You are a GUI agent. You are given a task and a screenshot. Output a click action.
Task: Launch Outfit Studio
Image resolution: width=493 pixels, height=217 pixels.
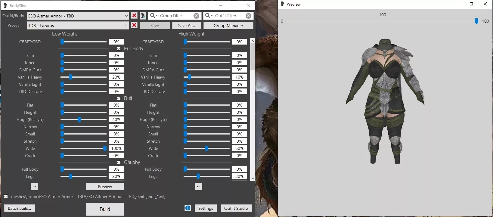tap(236, 208)
